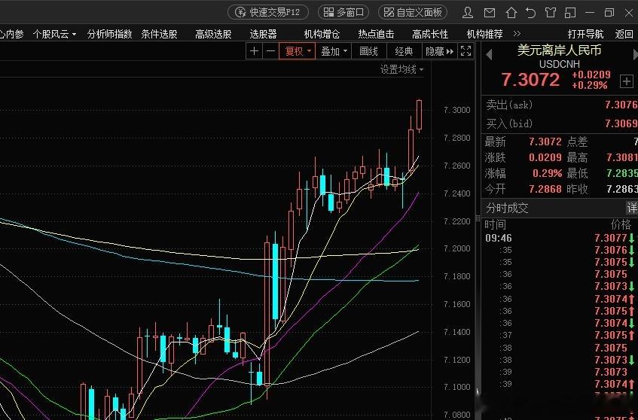Click 卖出(ask) row label
The width and height of the screenshot is (638, 420).
click(509, 105)
